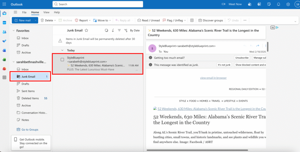Switch to the Help tab
300x152 pixels.
point(57,12)
